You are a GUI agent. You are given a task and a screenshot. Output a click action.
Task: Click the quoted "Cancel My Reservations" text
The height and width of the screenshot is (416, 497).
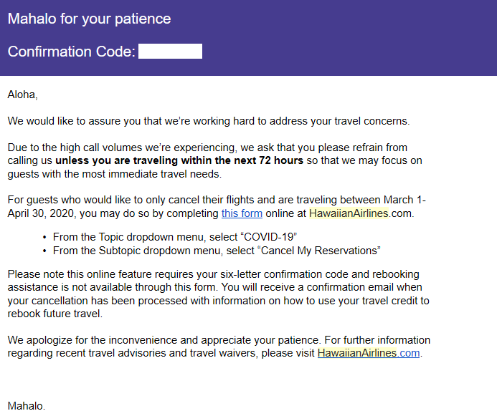coord(319,251)
